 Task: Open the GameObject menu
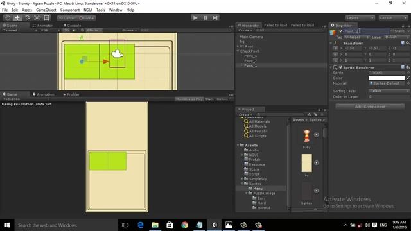[x=46, y=10]
